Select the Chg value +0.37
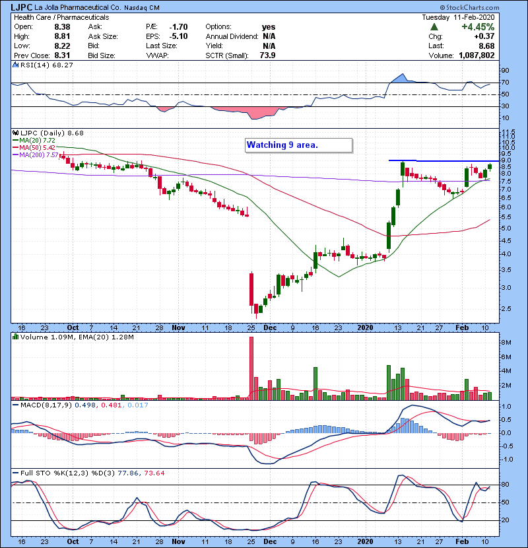528x548 pixels. pos(484,36)
